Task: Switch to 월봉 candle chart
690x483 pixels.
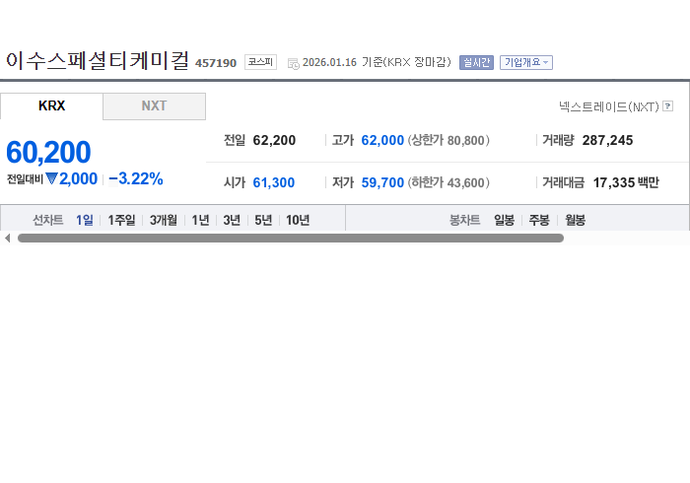Action: coord(575,220)
